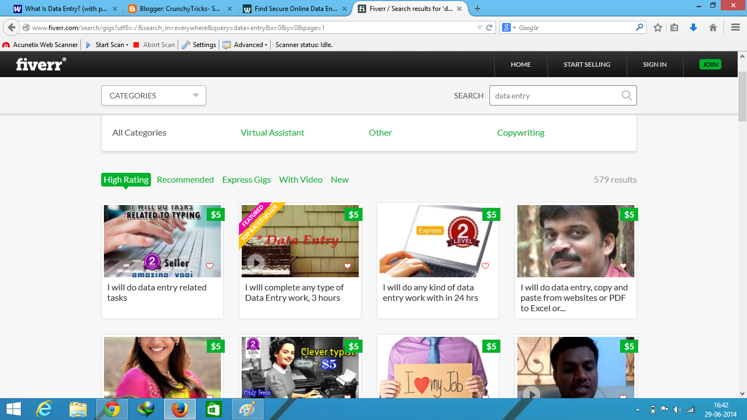Reload the current page

click(x=489, y=27)
